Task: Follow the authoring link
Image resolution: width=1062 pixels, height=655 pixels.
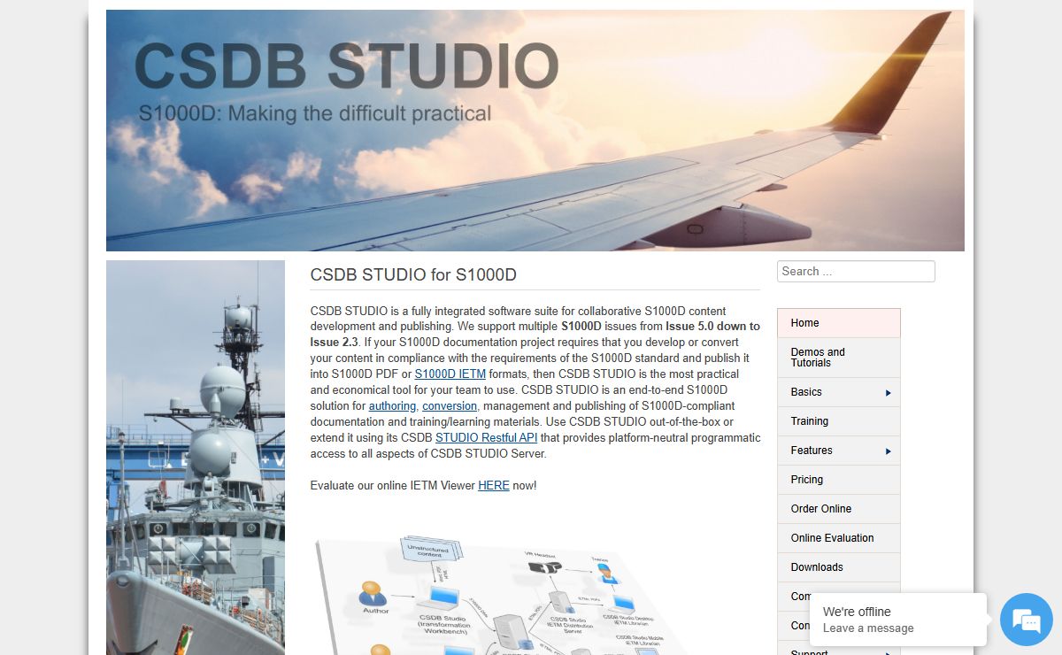Action: 392,406
